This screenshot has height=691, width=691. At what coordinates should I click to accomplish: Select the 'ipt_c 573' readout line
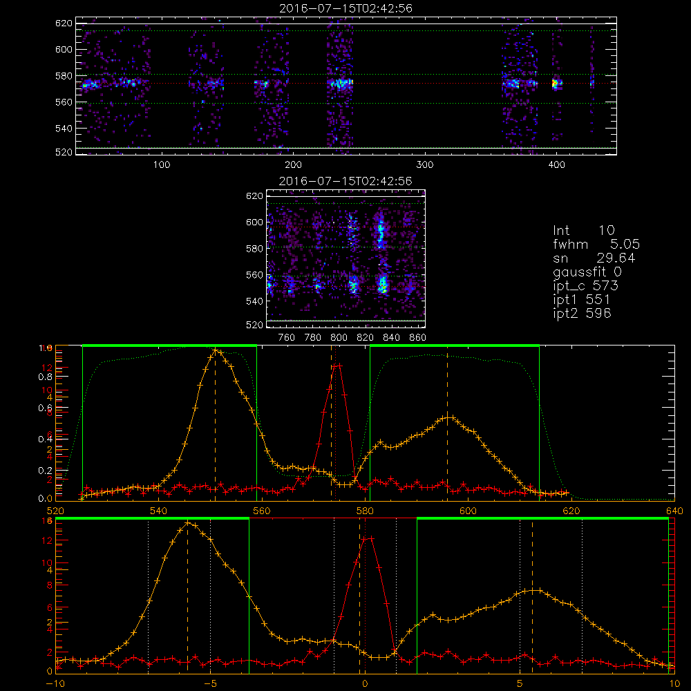(586, 286)
